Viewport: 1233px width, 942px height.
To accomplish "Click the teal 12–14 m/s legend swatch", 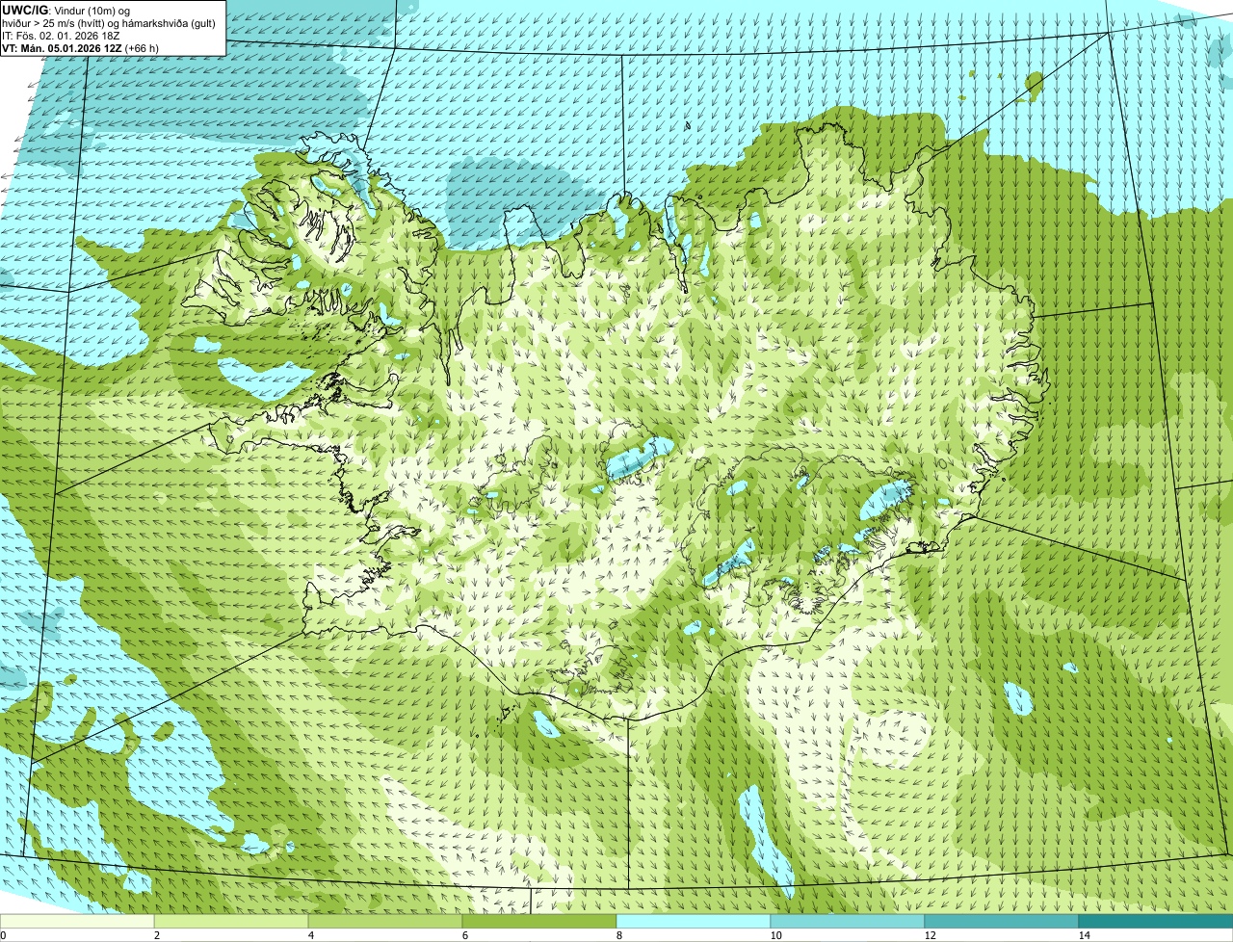I will click(1002, 921).
